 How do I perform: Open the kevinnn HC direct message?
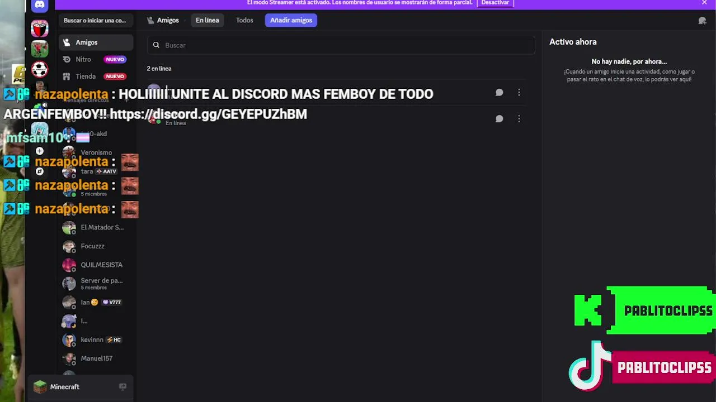coord(96,339)
